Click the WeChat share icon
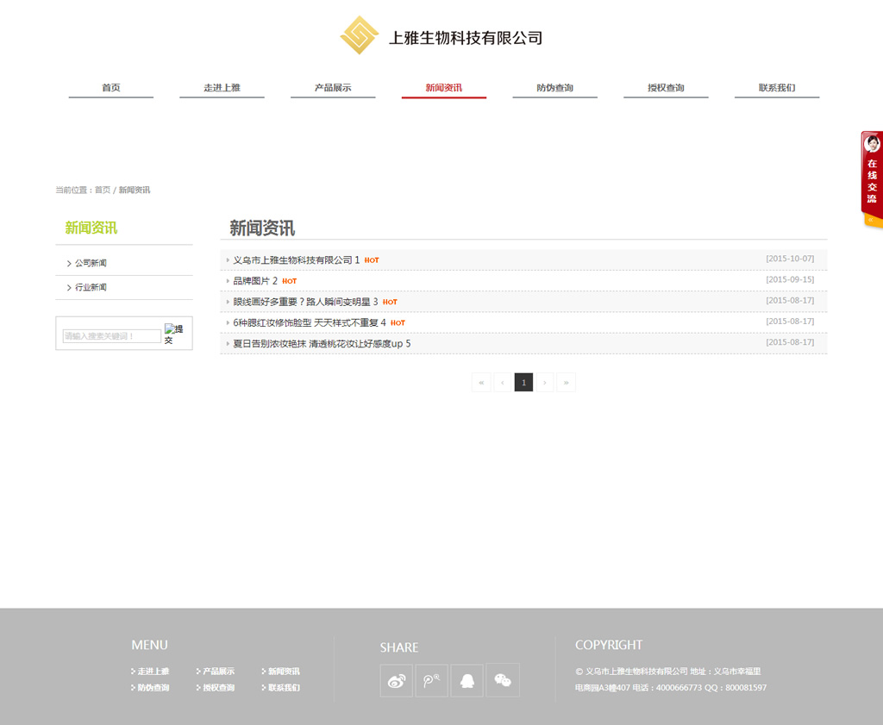 click(503, 680)
